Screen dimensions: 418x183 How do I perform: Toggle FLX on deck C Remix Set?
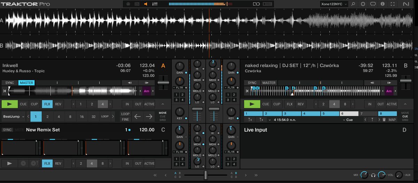pyautogui.click(x=47, y=164)
